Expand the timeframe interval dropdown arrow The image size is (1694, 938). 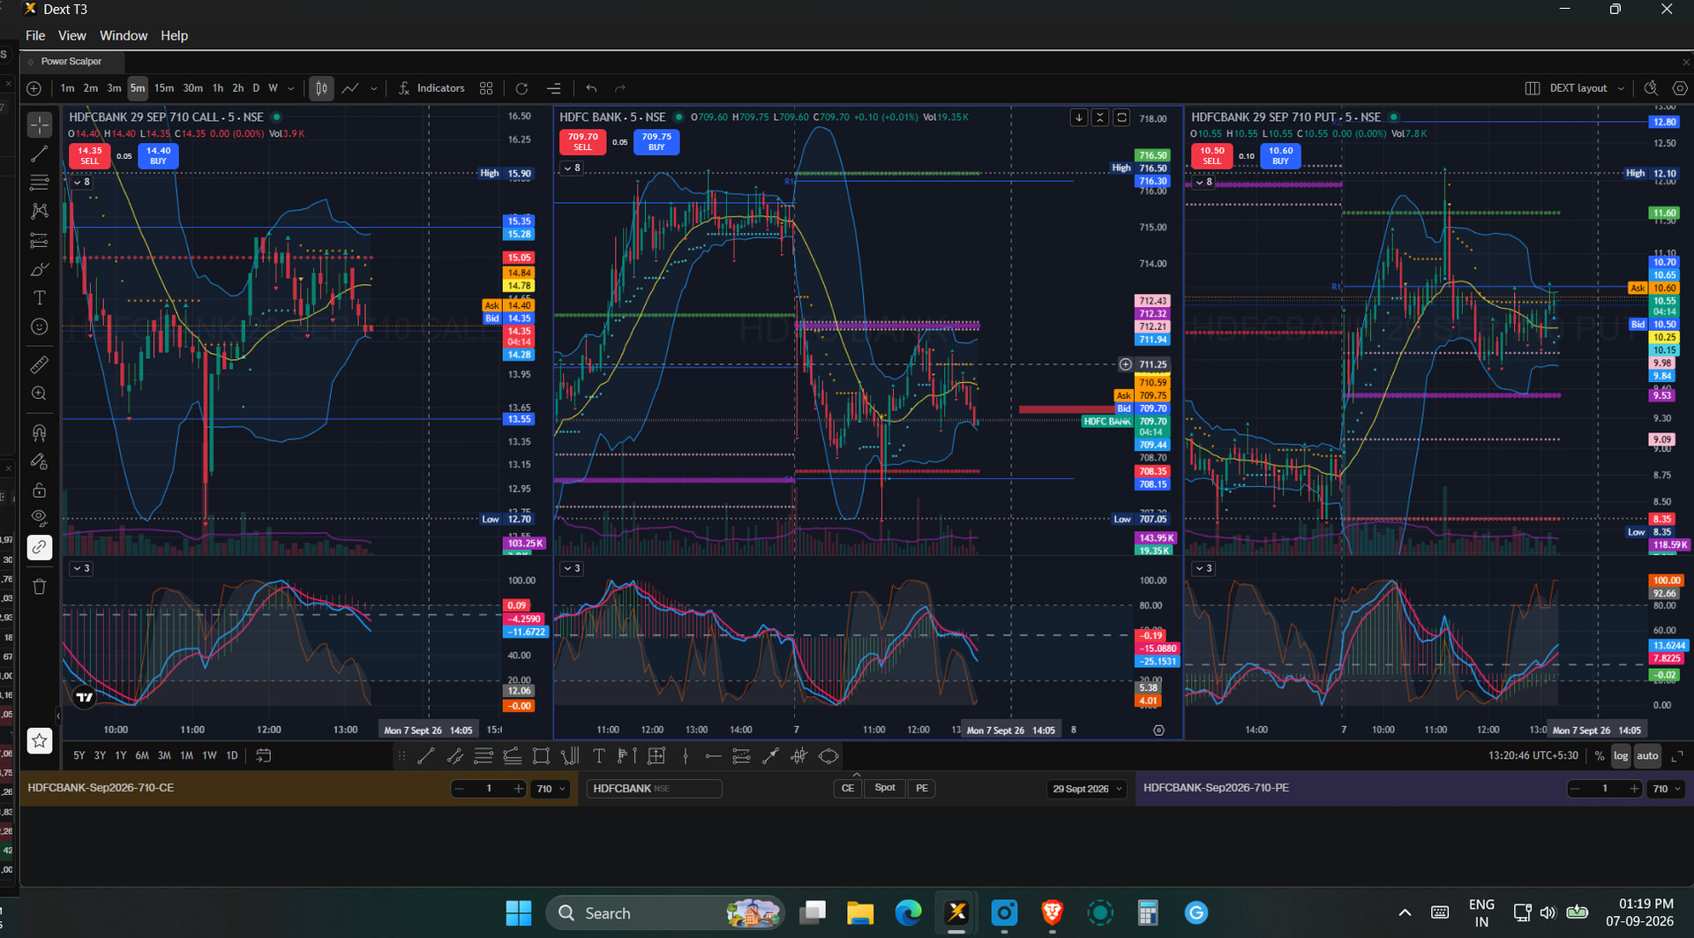[x=291, y=88]
